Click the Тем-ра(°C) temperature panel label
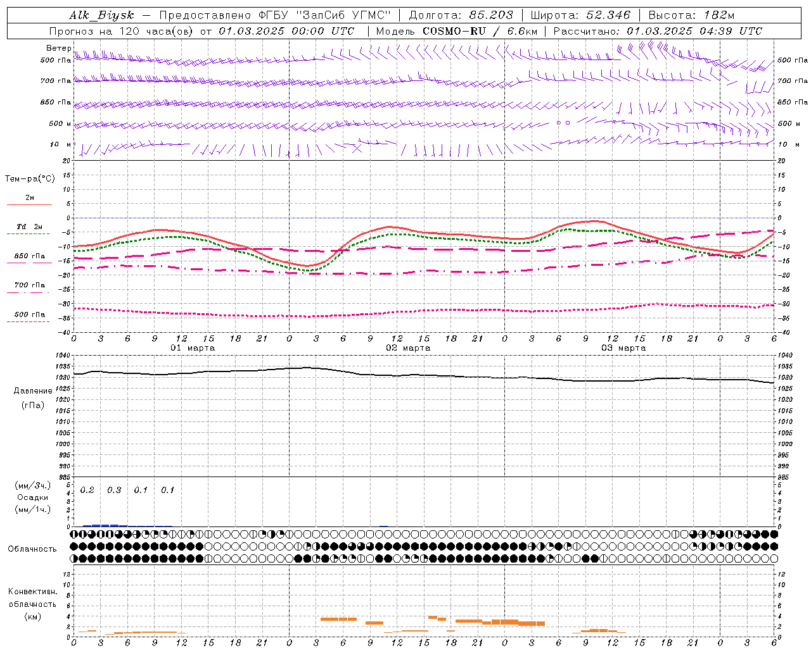This screenshot has height=648, width=811. click(x=30, y=179)
